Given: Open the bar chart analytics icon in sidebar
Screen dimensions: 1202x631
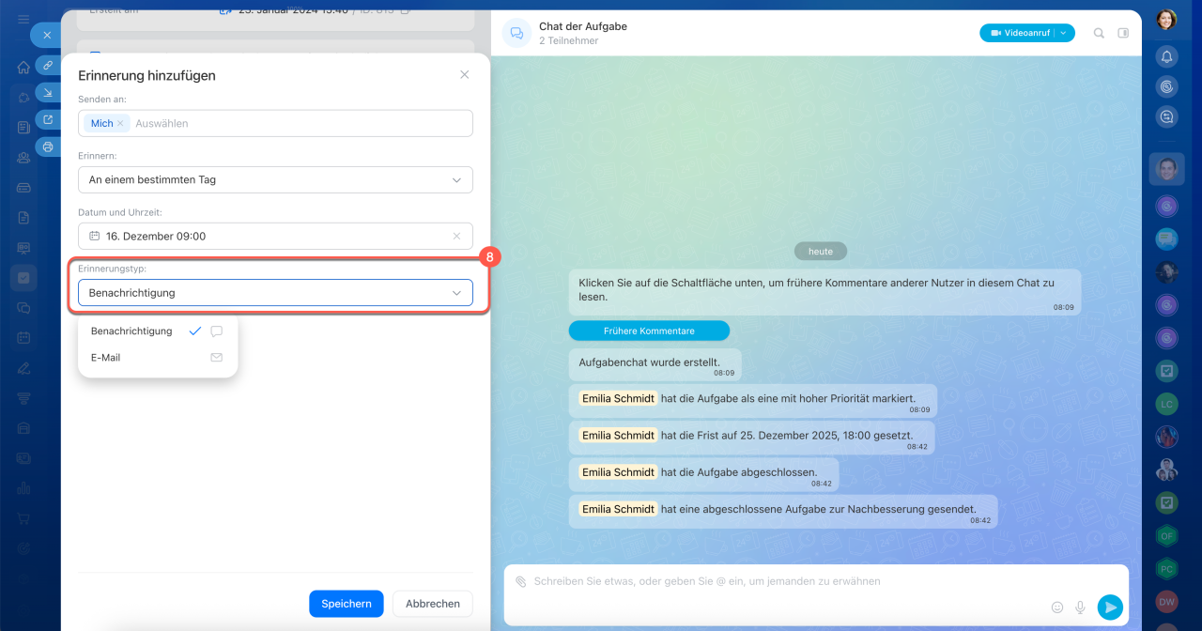Looking at the screenshot, I should point(23,488).
